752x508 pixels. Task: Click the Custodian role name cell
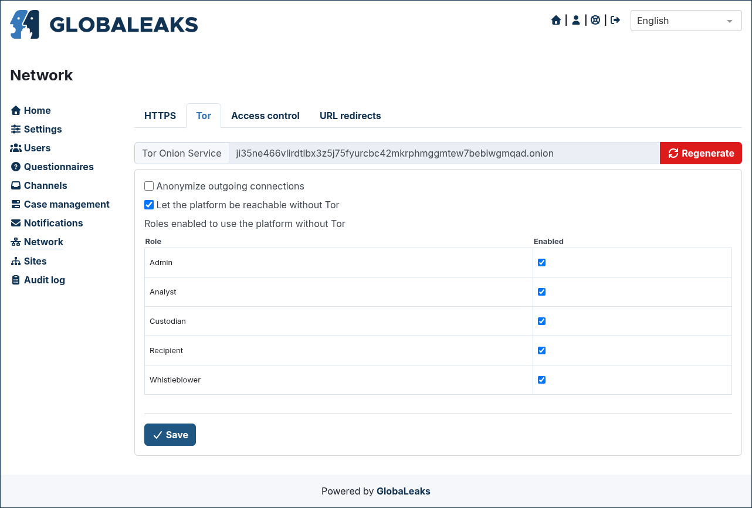[x=338, y=321]
